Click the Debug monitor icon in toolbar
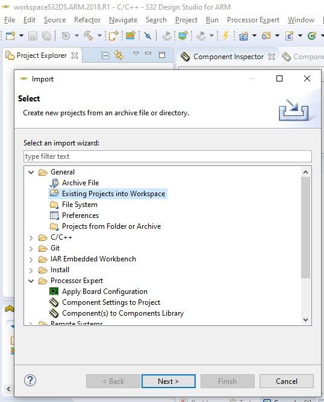This screenshot has height=402, width=324. coord(183,36)
